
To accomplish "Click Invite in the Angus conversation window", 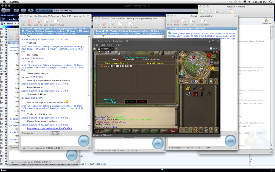I will coord(170,22).
